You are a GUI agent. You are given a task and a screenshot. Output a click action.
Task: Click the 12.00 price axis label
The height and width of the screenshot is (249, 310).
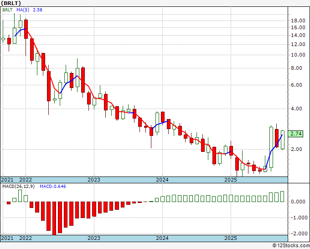tap(298, 45)
